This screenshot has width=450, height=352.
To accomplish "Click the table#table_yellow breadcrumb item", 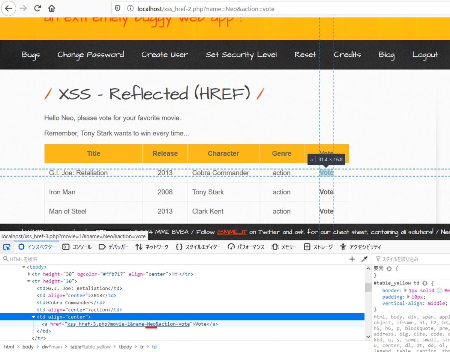I will pyautogui.click(x=91, y=347).
